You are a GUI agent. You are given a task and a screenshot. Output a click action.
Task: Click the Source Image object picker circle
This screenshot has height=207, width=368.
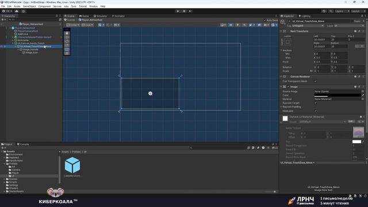[x=363, y=91]
